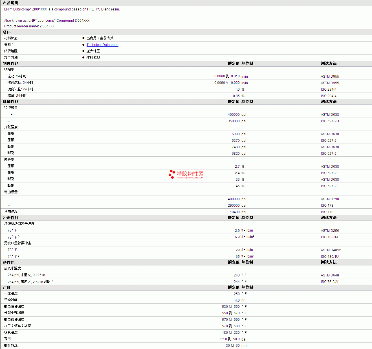Click the '热性能' section header
This screenshot has height=349, width=372.
[8, 262]
